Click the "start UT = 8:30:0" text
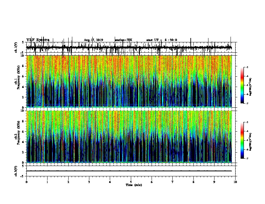 tap(162, 40)
